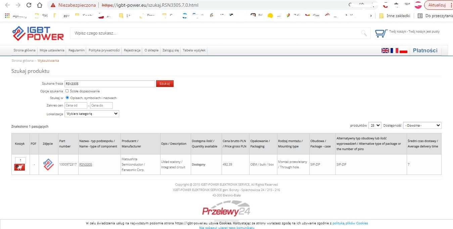This screenshot has width=453, height=229.
Task: Click Nie pokazuj więcej tego komunikatu link
Action: [x=227, y=228]
